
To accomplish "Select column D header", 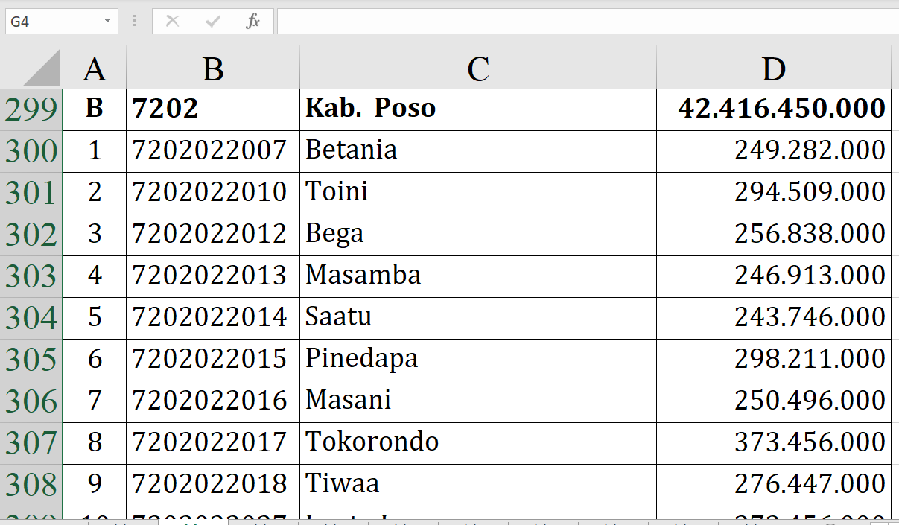I will [773, 69].
